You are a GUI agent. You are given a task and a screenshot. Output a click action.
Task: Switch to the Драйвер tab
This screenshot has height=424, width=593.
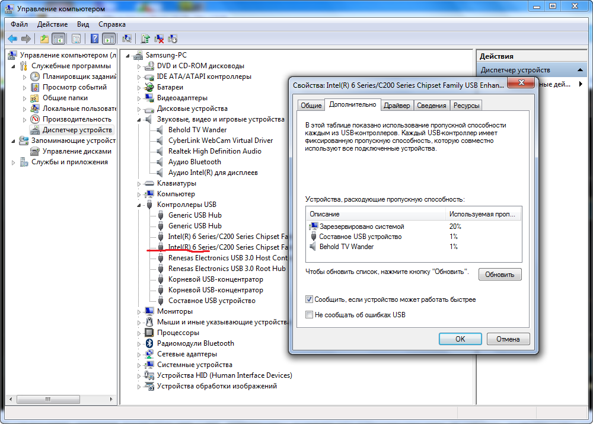tap(396, 106)
